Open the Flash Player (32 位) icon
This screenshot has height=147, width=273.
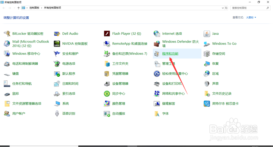pyautogui.click(x=107, y=34)
